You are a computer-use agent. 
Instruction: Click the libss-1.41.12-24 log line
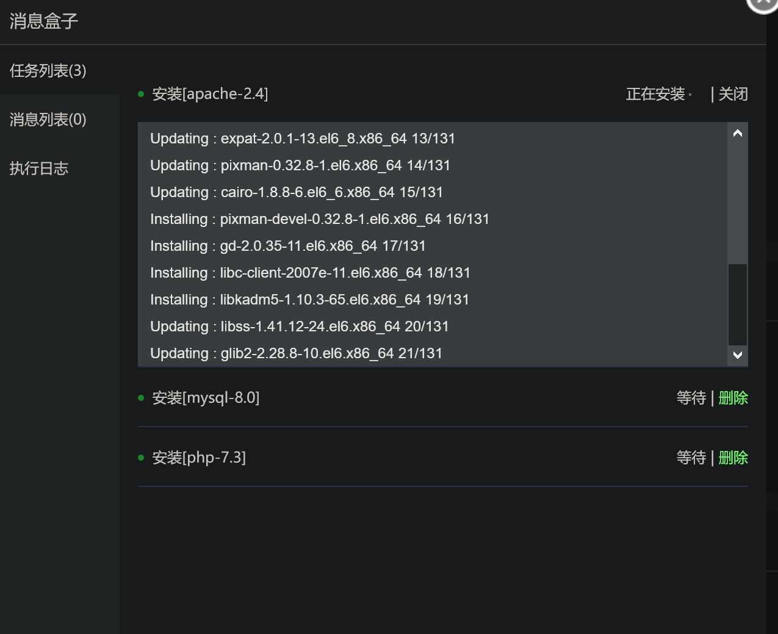click(x=300, y=326)
